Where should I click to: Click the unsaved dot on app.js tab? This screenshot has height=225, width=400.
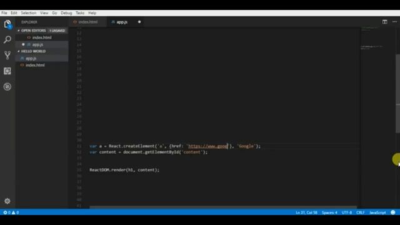click(x=139, y=22)
